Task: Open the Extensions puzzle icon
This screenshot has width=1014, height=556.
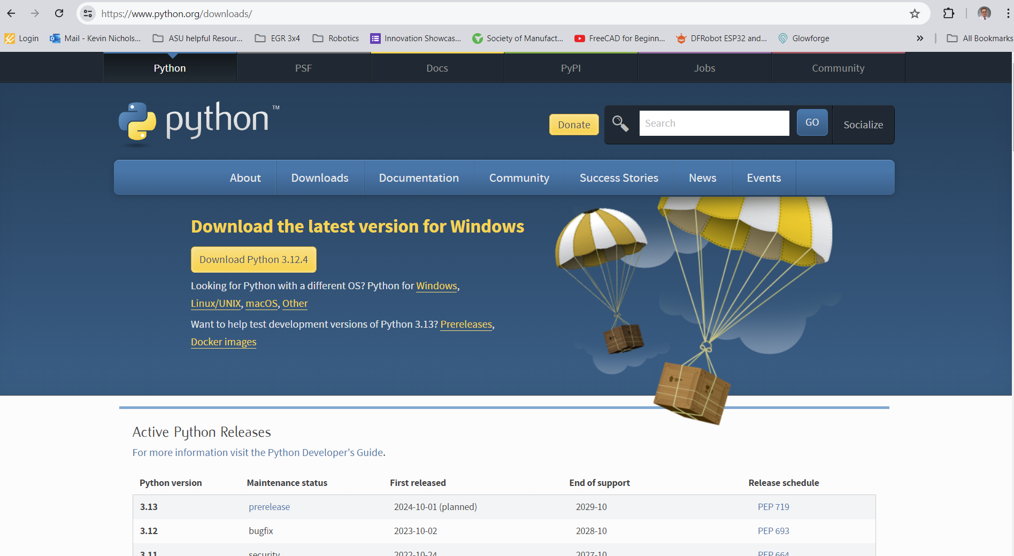Action: (x=949, y=13)
